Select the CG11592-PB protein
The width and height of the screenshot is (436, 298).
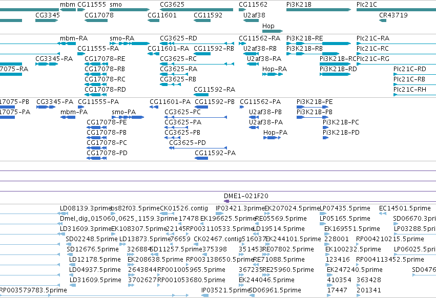pyautogui.click(x=201, y=107)
